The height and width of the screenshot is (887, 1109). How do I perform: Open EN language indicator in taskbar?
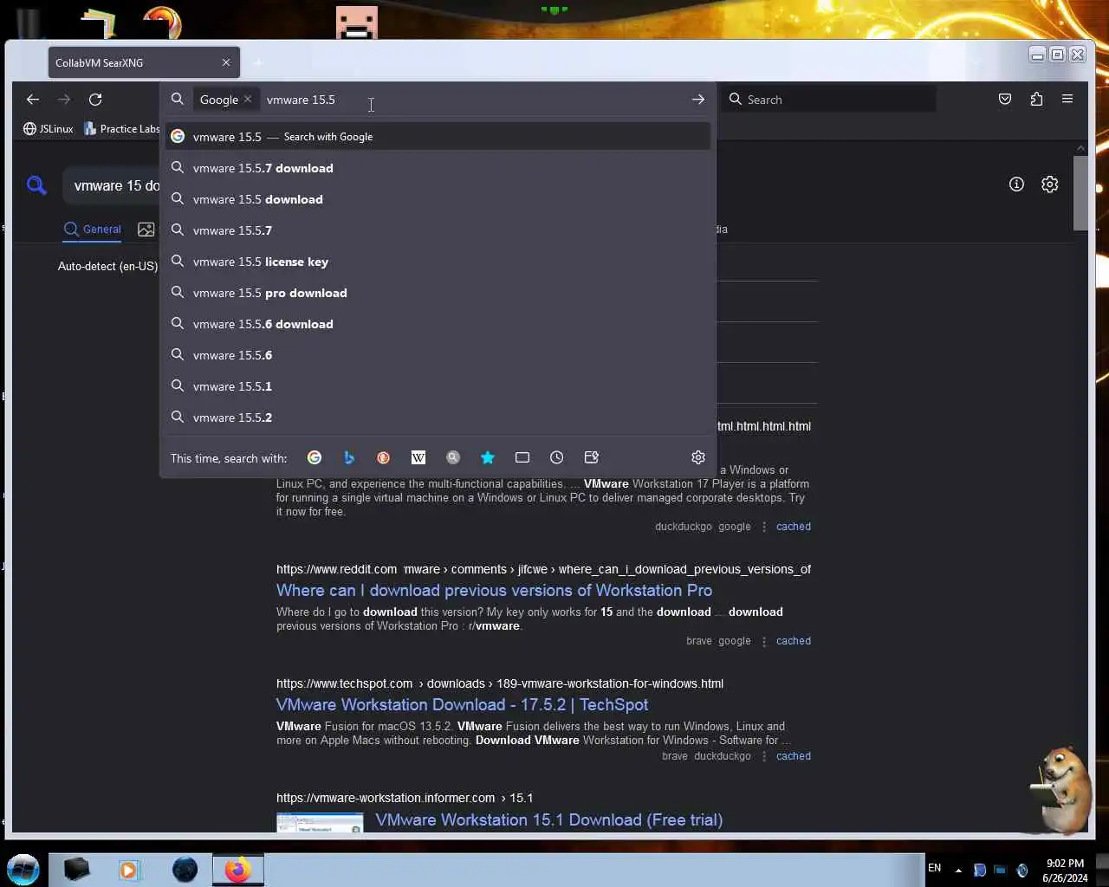[934, 867]
